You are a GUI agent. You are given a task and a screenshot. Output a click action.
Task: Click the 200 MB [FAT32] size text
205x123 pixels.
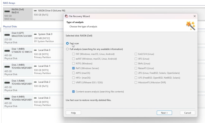point(42,38)
